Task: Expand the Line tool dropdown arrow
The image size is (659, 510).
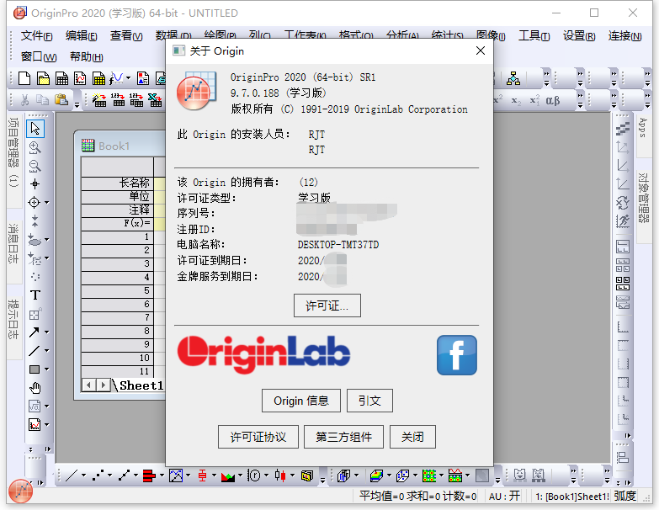Action: coord(46,351)
